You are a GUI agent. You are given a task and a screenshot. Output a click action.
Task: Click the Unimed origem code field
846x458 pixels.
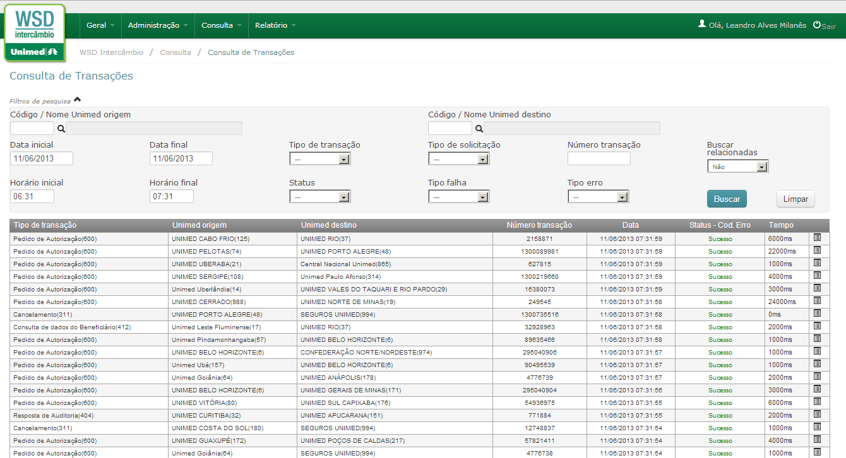click(x=32, y=129)
